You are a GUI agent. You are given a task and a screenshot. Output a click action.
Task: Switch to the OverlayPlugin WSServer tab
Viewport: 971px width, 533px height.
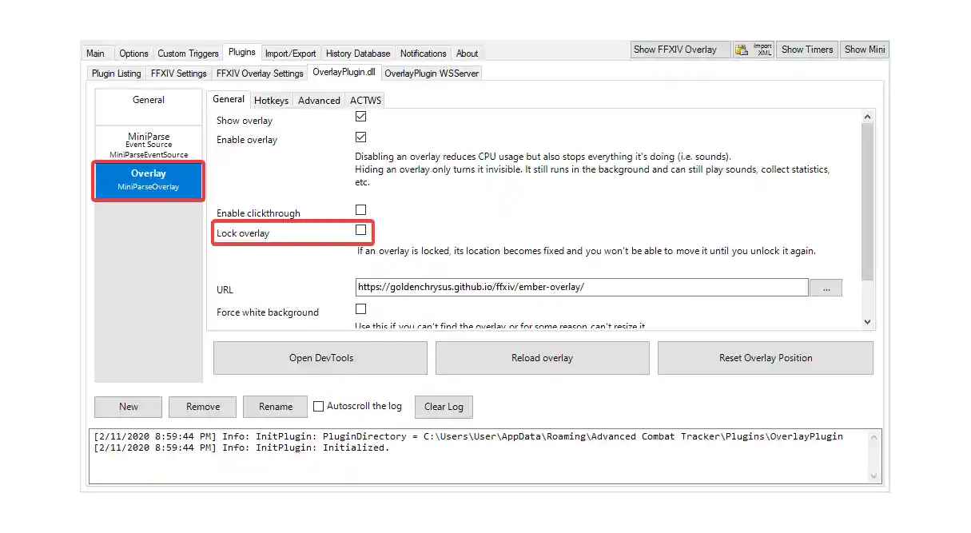pyautogui.click(x=432, y=73)
